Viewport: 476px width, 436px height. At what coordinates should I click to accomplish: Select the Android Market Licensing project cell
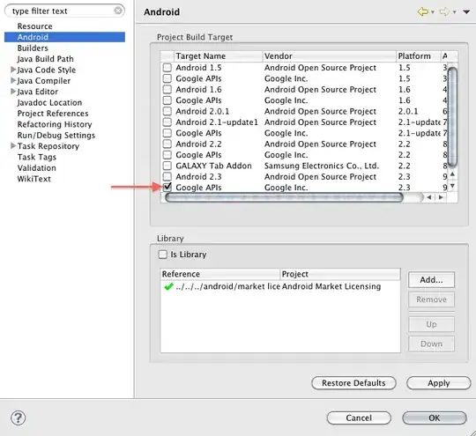(x=331, y=286)
